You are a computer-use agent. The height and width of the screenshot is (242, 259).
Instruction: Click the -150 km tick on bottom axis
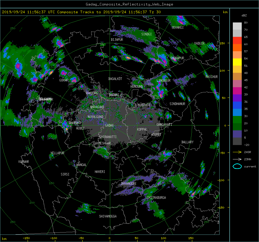26,238
